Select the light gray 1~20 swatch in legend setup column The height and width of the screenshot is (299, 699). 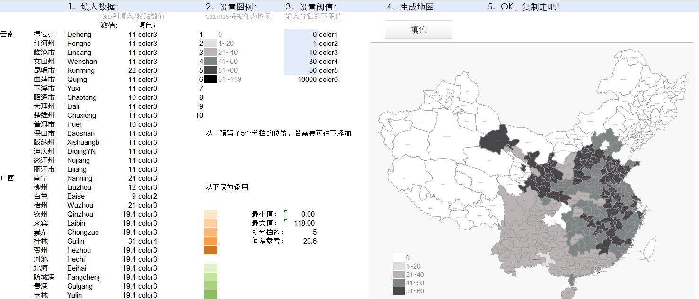tap(211, 44)
